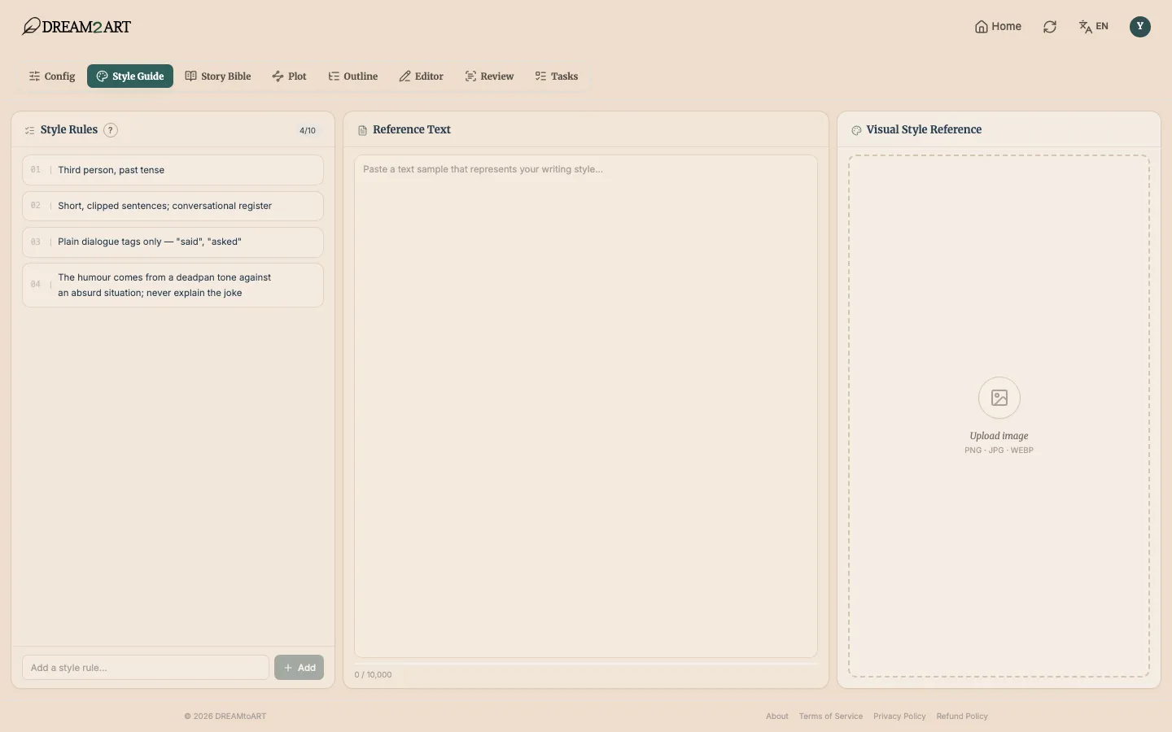This screenshot has height=732, width=1172.
Task: Select rule "Third person, past tense"
Action: (x=173, y=170)
